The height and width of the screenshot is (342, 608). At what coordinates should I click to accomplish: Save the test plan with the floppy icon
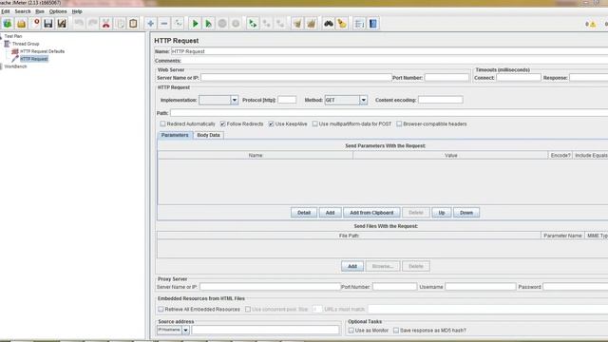(48, 24)
